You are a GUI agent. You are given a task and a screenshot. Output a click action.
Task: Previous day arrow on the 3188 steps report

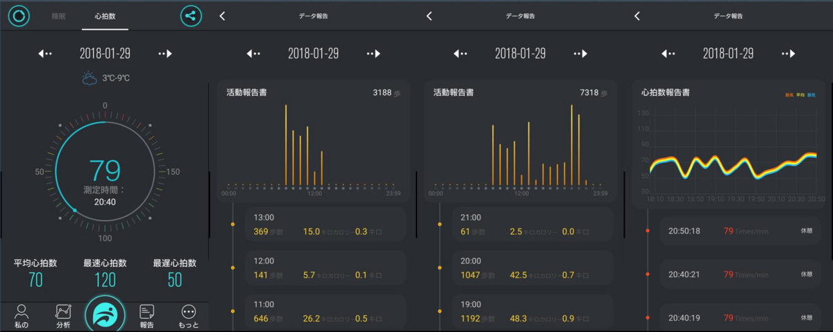[x=253, y=53]
